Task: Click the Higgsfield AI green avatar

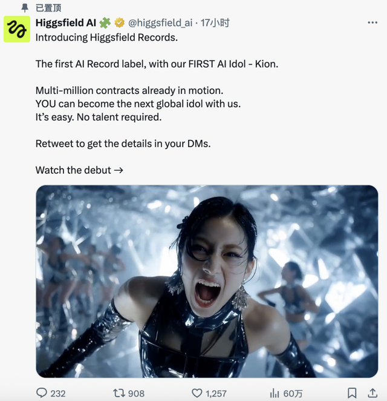Action: click(x=17, y=29)
